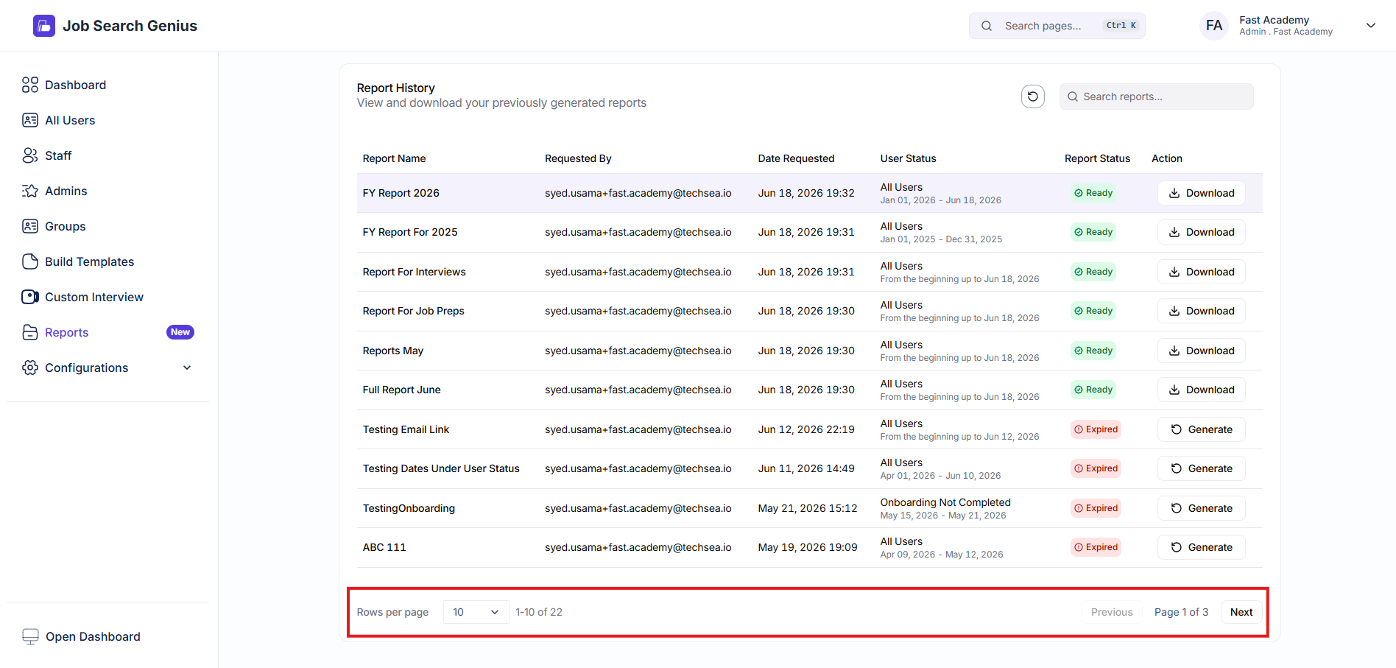1396x668 pixels.
Task: Click the Search reports input field
Action: 1156,96
